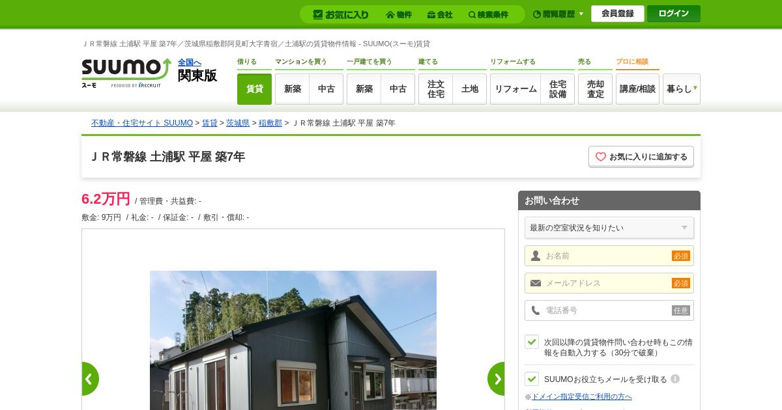Click the 電話番号 phone input field
This screenshot has width=782, height=410.
609,310
